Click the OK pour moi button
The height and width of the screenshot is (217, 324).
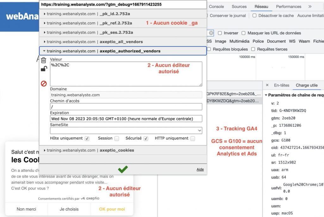(112, 209)
